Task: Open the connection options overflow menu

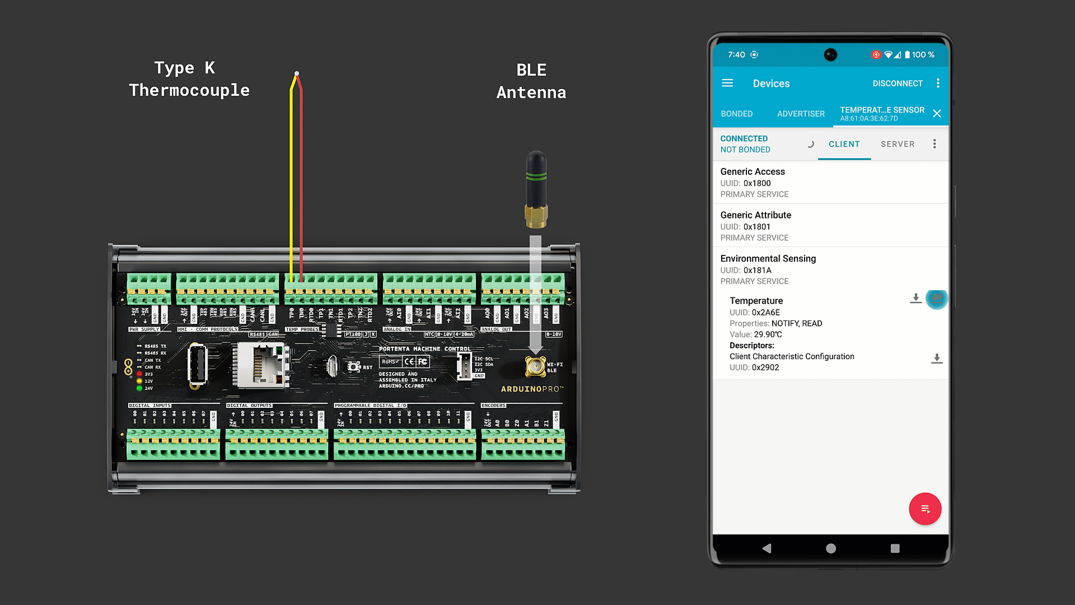Action: tap(934, 144)
